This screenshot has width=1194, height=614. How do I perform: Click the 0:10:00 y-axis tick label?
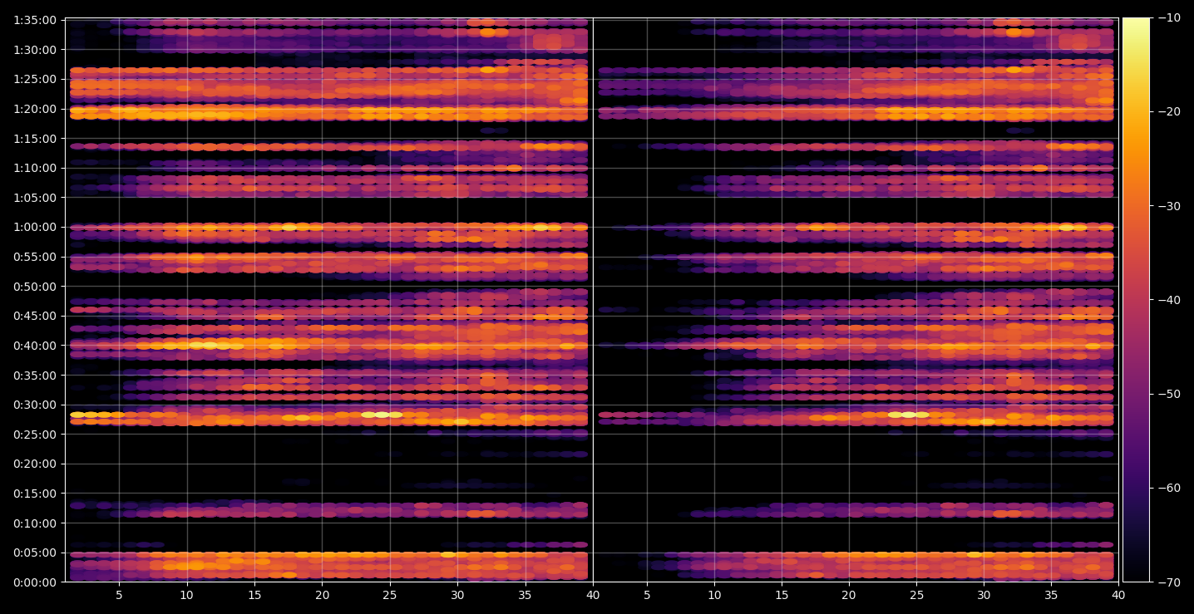pyautogui.click(x=35, y=523)
